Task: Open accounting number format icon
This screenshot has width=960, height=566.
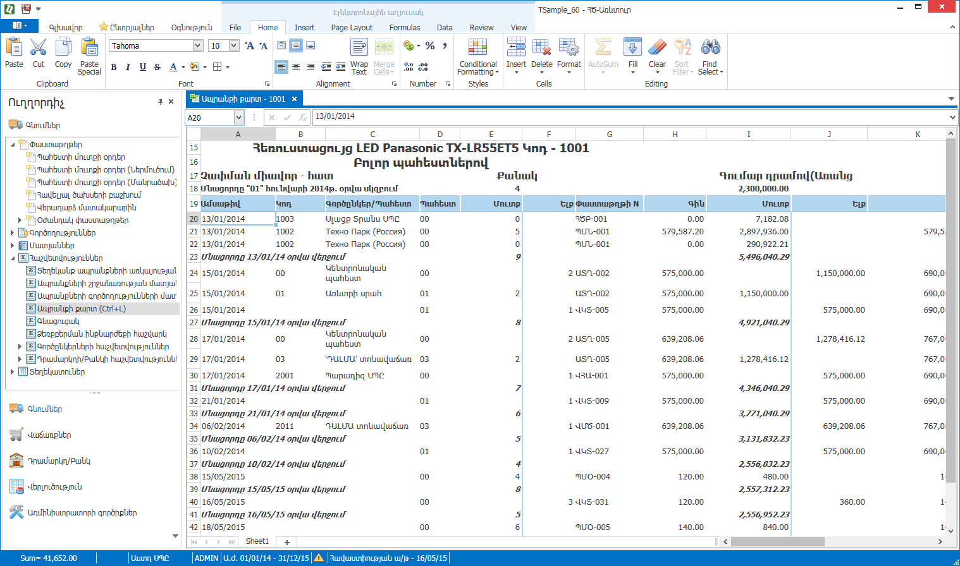Action: [x=409, y=45]
